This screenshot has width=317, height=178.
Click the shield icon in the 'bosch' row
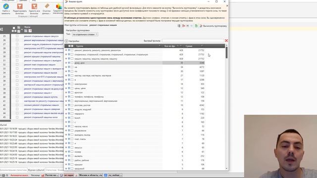pos(69,118)
